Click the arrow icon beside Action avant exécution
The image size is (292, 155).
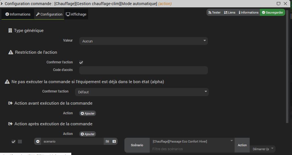[11, 103]
